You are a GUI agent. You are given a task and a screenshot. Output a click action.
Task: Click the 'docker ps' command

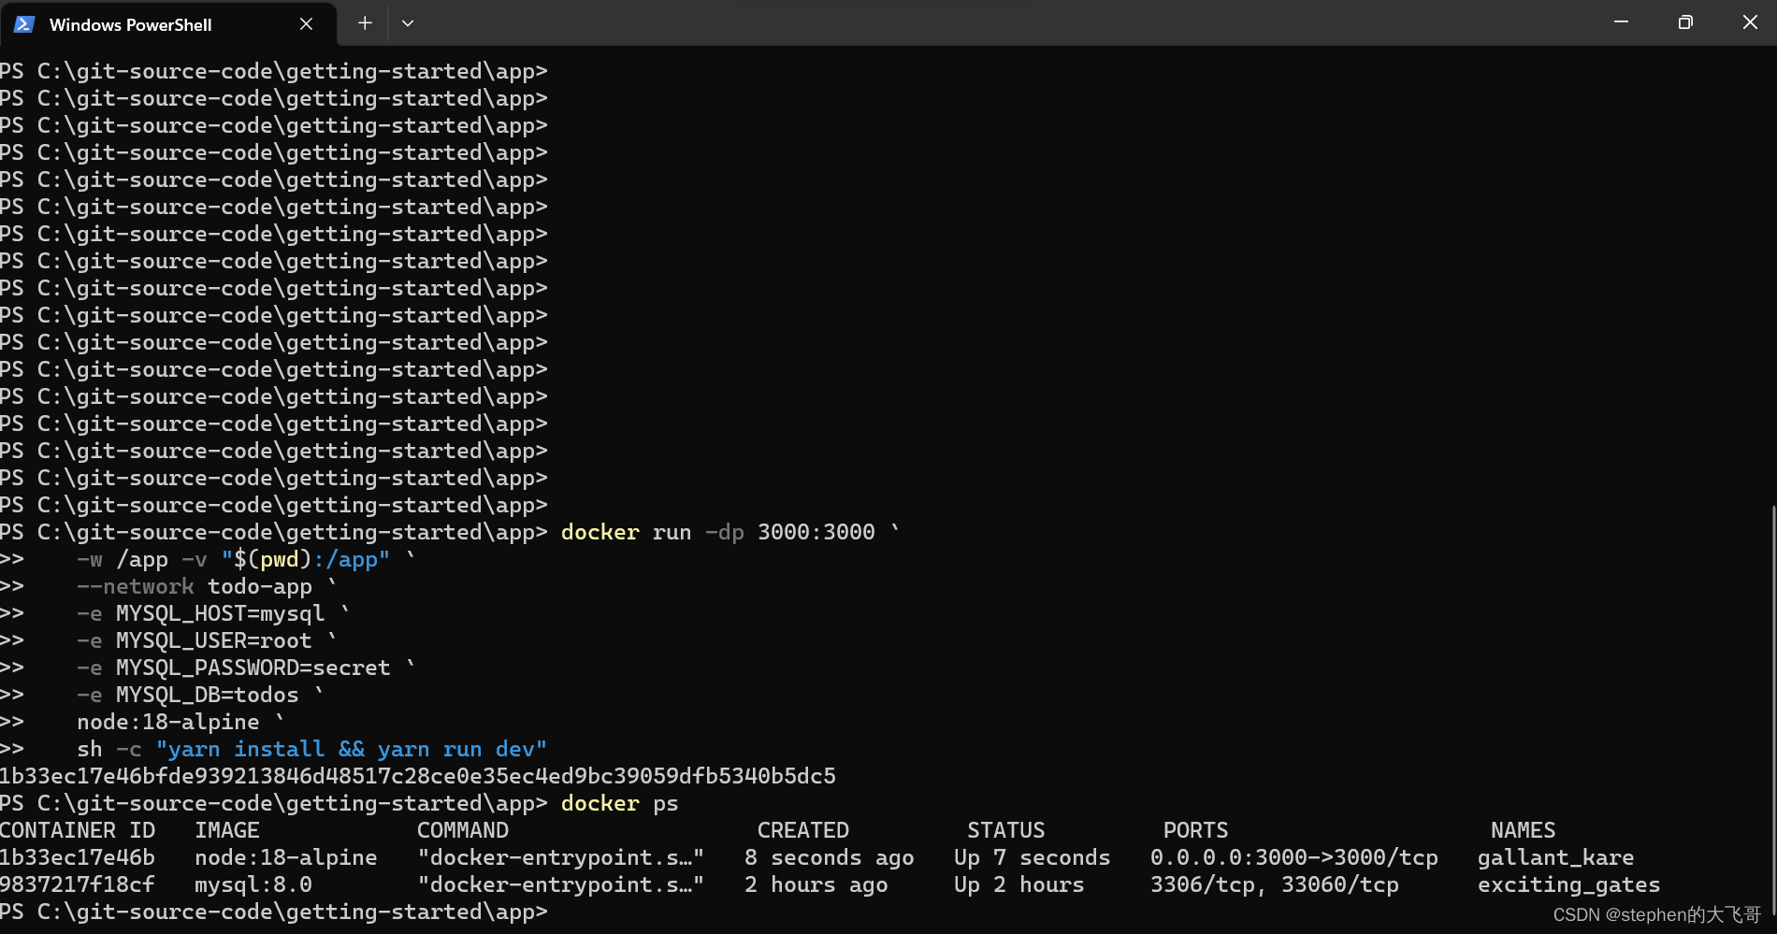tap(620, 803)
